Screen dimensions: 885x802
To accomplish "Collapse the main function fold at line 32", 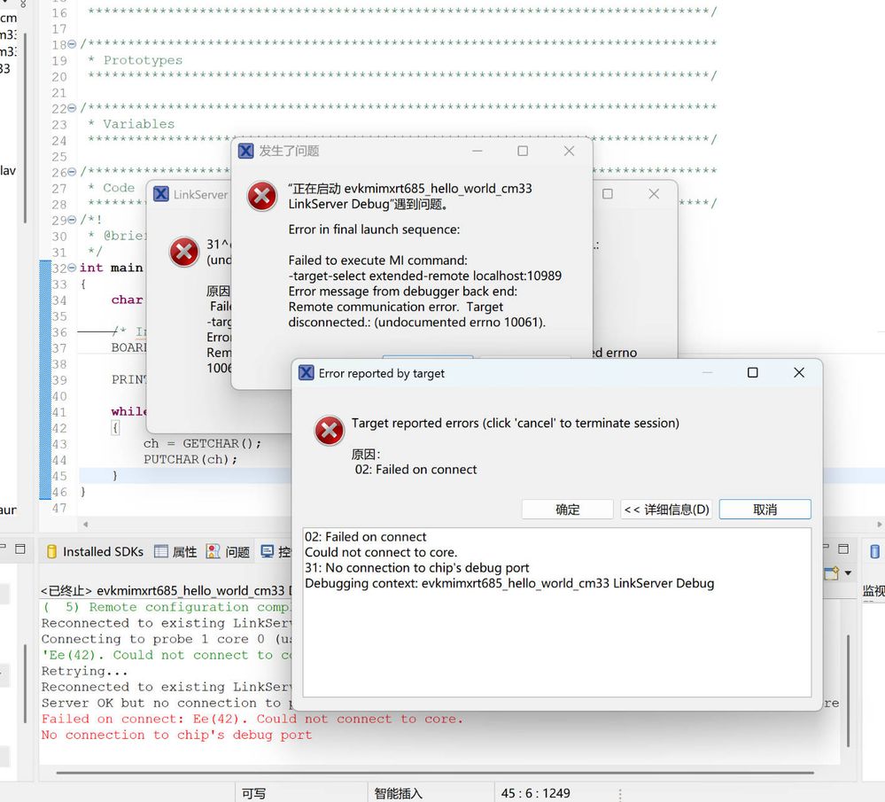I will coord(71,268).
